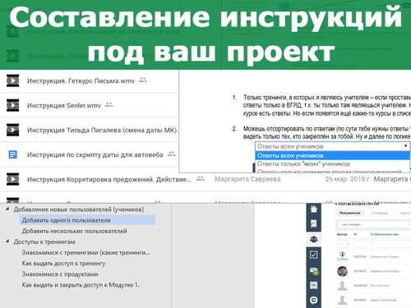The image size is (411, 308).
Task: Open Инструкция по скрипту даты для автовеба
Action: 95,155
